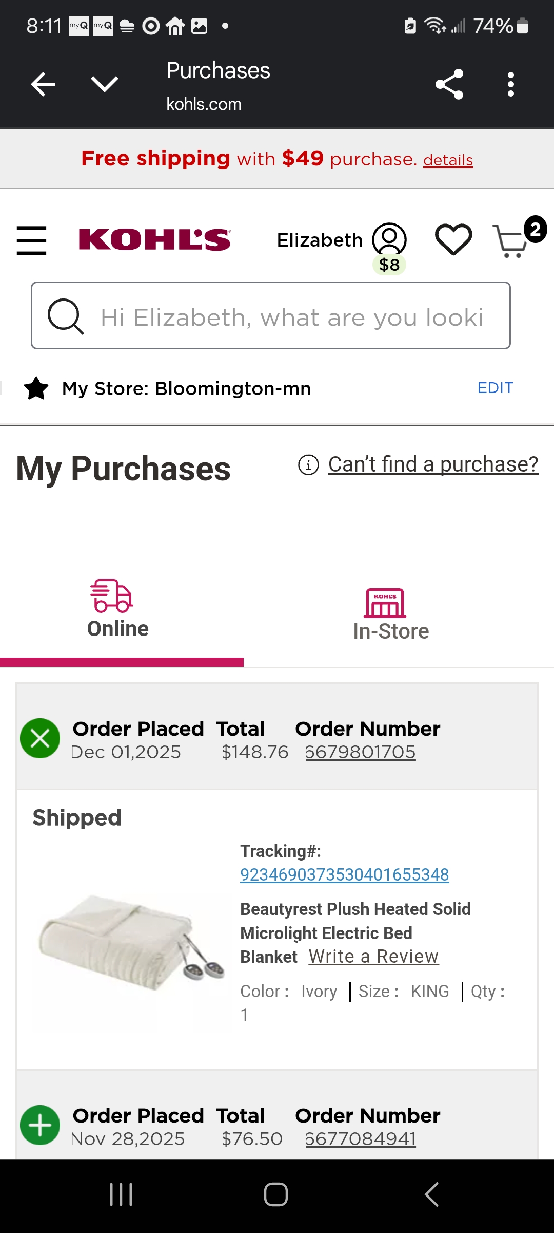Select the Online purchases tab

click(118, 610)
